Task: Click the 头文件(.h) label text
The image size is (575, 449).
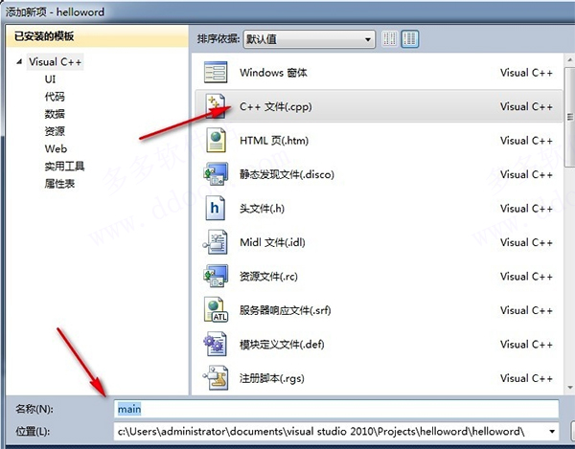Action: pyautogui.click(x=262, y=209)
